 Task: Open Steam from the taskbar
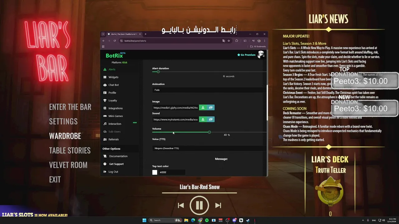click(248, 220)
